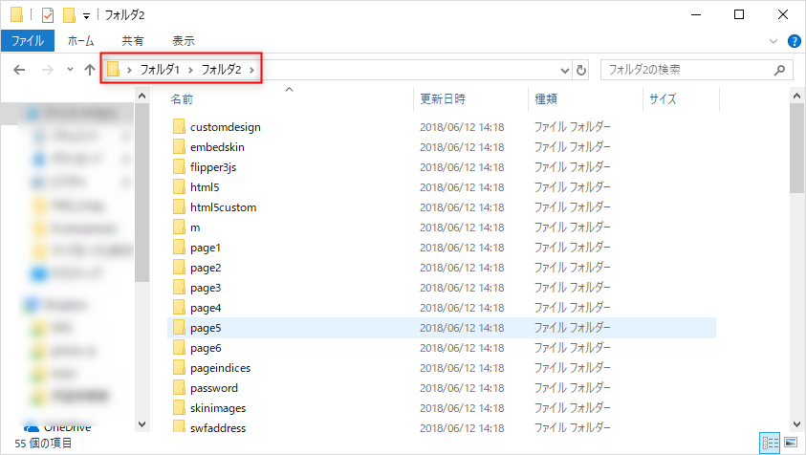806x455 pixels.
Task: Select the pageindices folder icon
Action: (x=179, y=368)
